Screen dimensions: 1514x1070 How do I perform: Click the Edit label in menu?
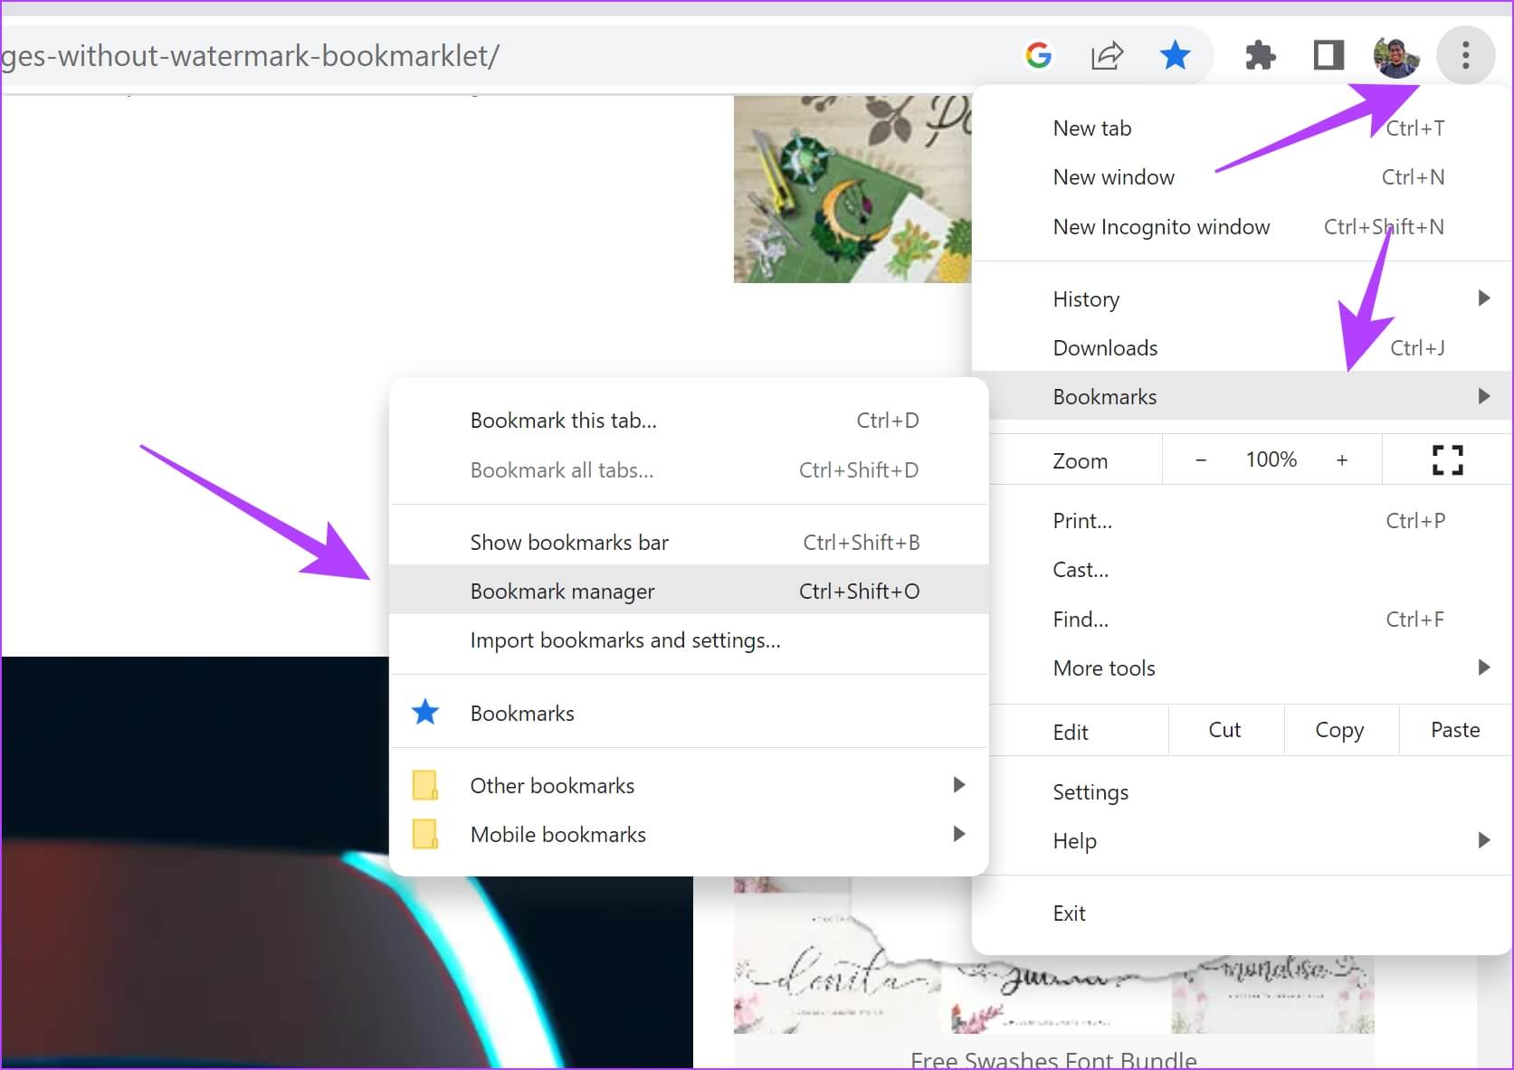pyautogui.click(x=1071, y=732)
